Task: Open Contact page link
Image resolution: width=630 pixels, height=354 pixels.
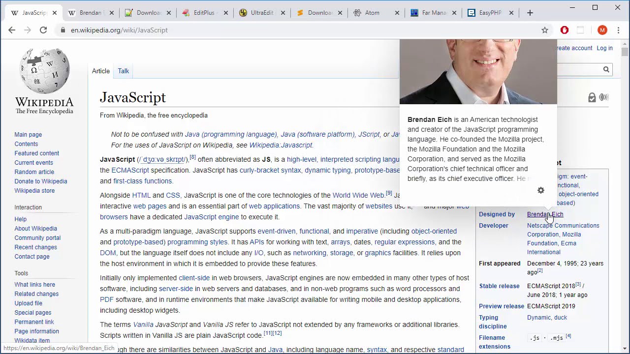Action: [32, 257]
